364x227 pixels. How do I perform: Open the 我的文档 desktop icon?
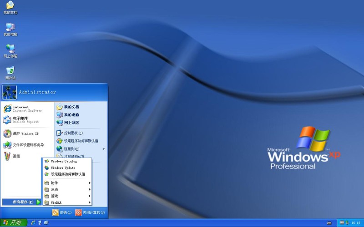[10, 7]
